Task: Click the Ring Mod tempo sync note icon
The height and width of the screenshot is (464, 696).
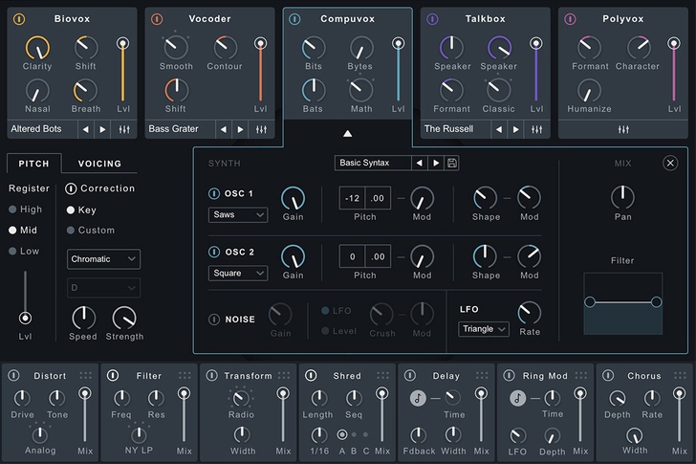Action: tap(517, 398)
